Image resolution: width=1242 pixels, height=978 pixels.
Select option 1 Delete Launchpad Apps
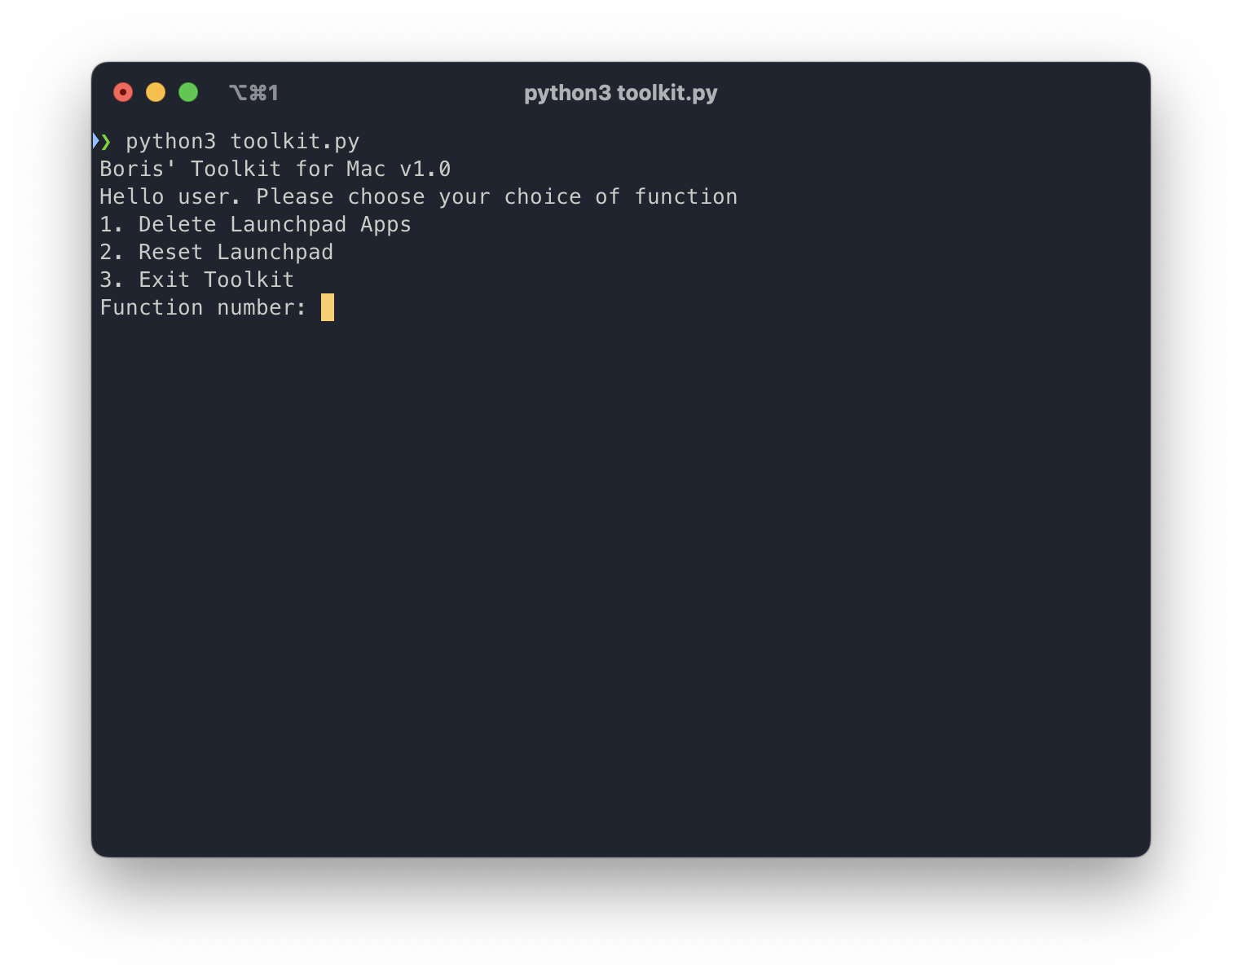click(x=255, y=224)
